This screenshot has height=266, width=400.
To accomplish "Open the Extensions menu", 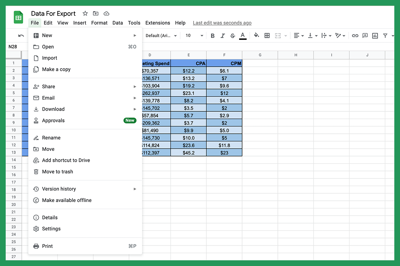I will [x=157, y=23].
